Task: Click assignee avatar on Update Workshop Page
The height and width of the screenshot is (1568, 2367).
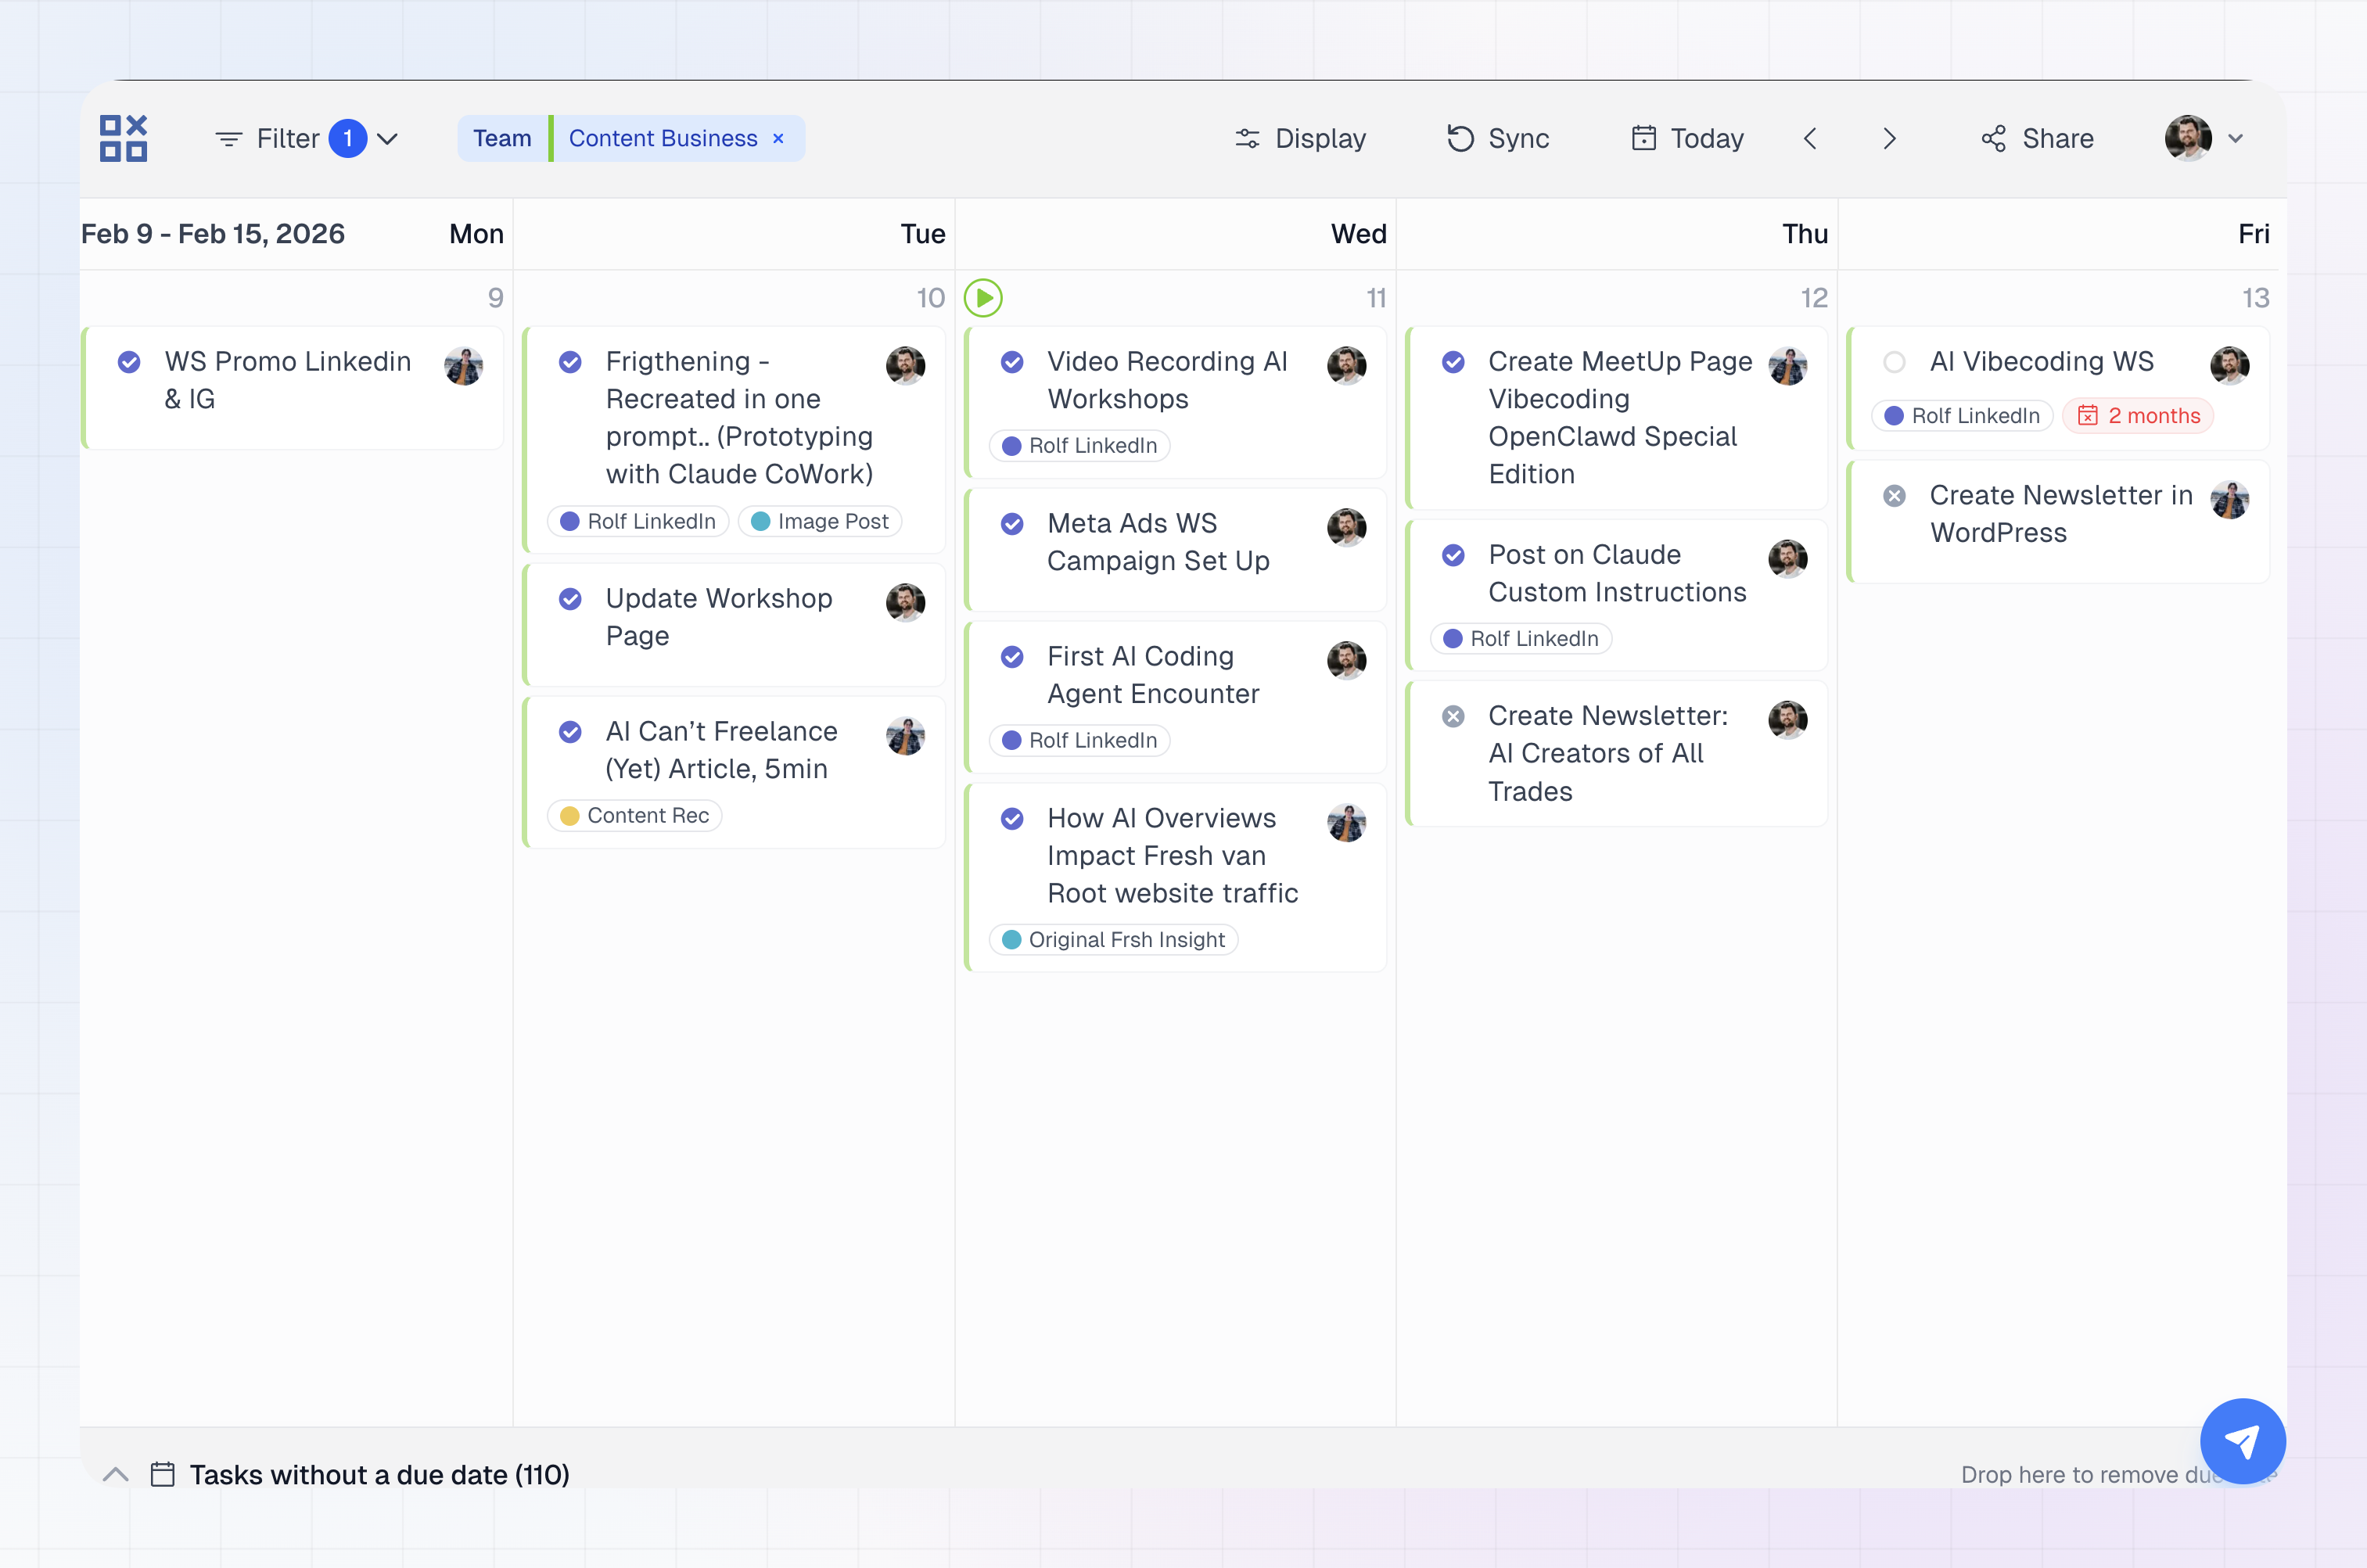Action: pos(906,603)
